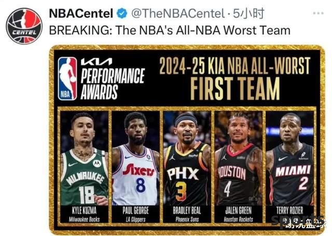Open the Paul George player card

pos(136,167)
